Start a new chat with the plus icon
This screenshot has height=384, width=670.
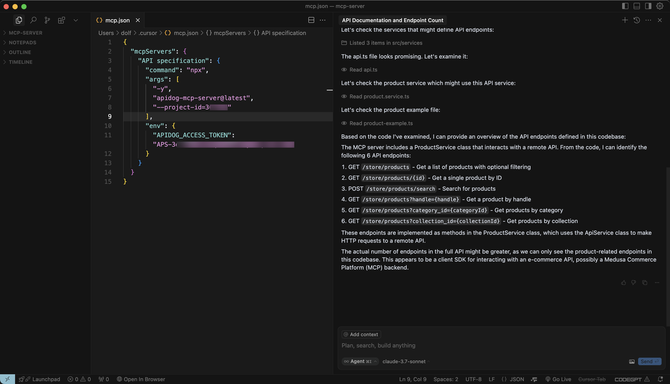pos(624,20)
